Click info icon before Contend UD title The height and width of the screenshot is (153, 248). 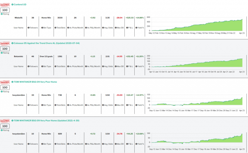coord(13,5)
